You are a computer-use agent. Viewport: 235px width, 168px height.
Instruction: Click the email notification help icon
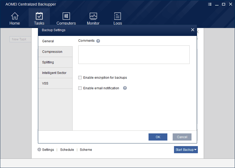125,88
